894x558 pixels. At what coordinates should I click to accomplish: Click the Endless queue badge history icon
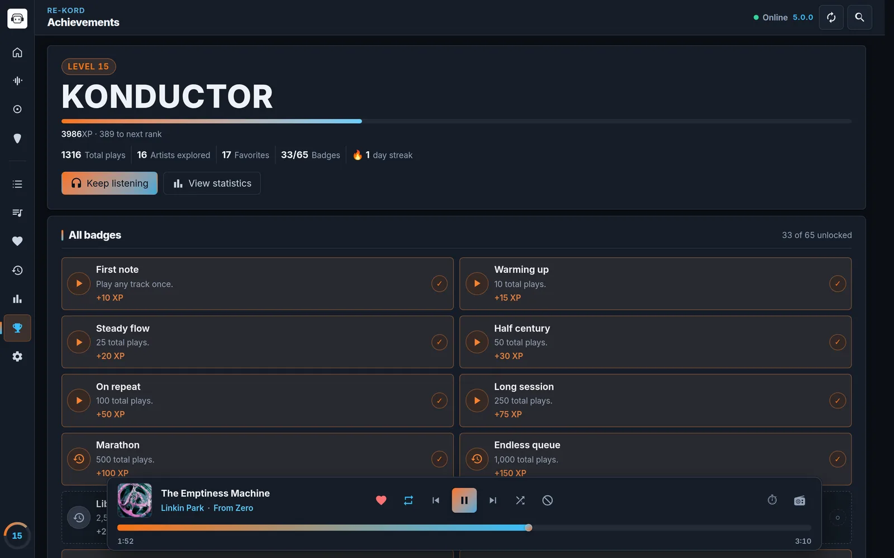[477, 459]
